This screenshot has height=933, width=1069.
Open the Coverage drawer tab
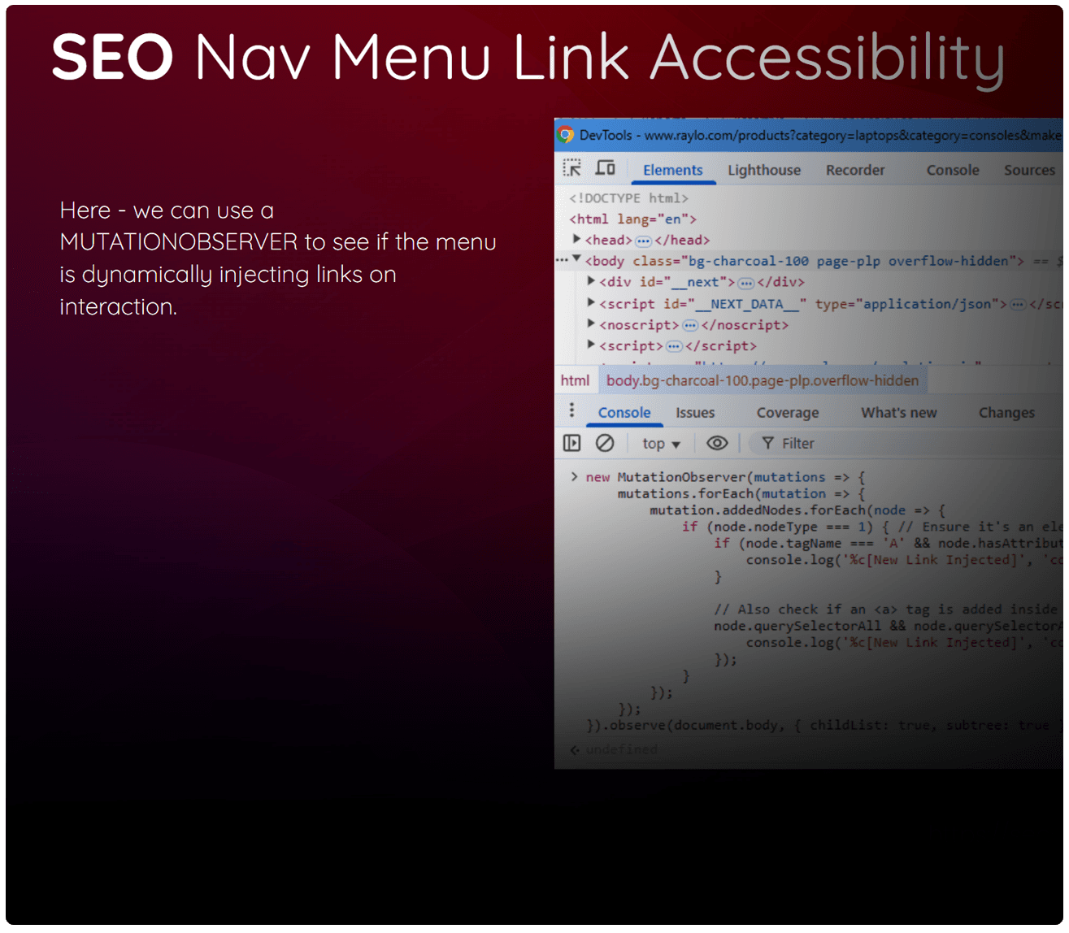788,413
